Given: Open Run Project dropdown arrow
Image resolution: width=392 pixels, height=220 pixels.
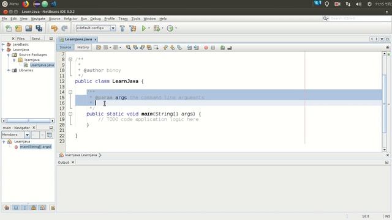Looking at the screenshot, I should 149,28.
